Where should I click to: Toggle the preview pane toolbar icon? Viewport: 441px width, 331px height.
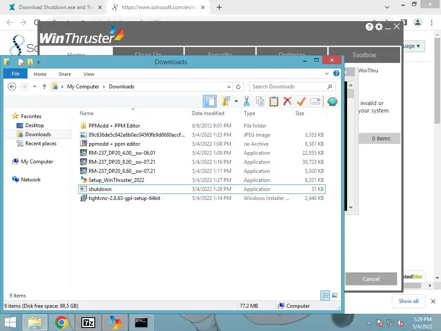tap(210, 101)
